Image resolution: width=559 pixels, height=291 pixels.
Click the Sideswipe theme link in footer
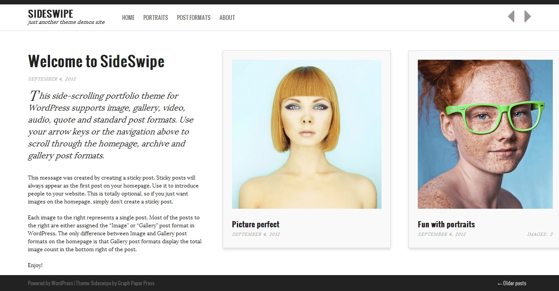[x=100, y=283]
